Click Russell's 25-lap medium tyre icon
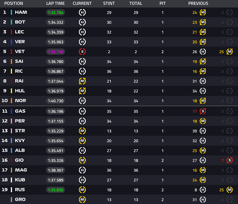The height and width of the screenshot is (204, 238). click(x=229, y=190)
